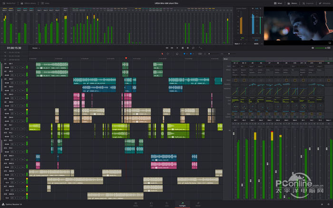Open the Metadata panel
Image resolution: width=333 pixels, height=208 pixels.
[323, 3]
